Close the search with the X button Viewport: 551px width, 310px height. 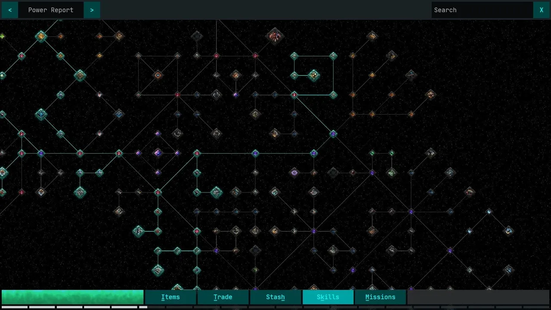tap(542, 10)
